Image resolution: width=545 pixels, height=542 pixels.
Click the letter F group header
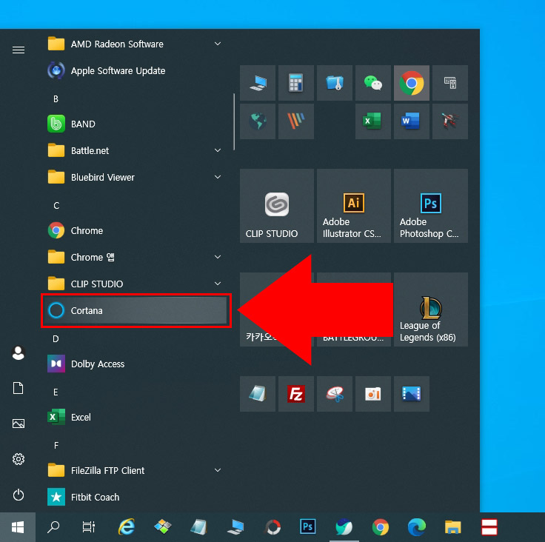[56, 446]
